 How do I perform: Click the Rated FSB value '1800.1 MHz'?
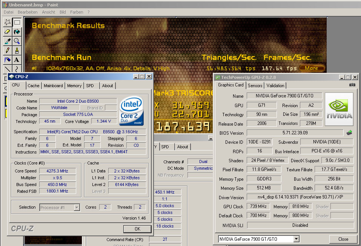tap(58, 191)
